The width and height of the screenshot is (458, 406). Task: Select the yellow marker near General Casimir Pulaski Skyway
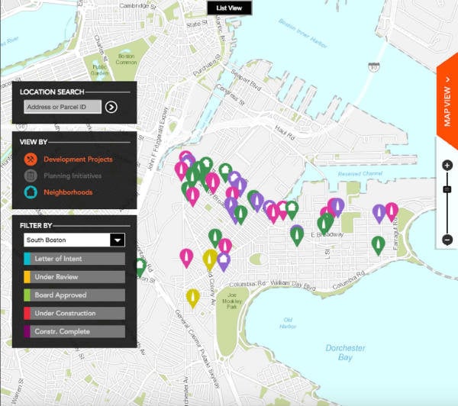(x=192, y=296)
